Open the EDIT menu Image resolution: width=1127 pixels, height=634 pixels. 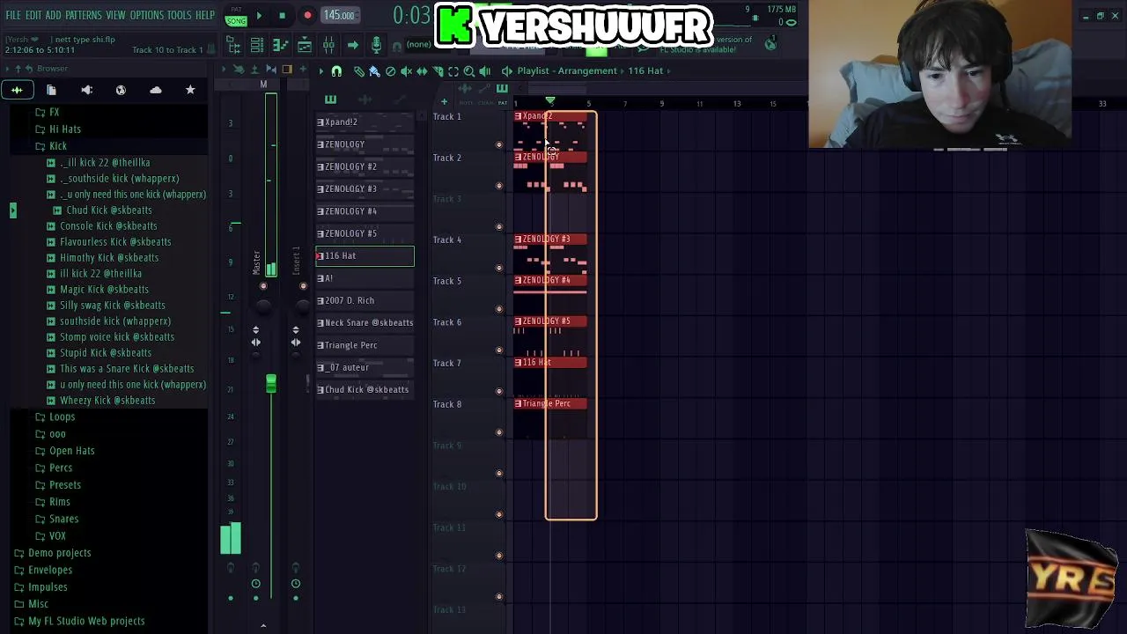(x=33, y=16)
